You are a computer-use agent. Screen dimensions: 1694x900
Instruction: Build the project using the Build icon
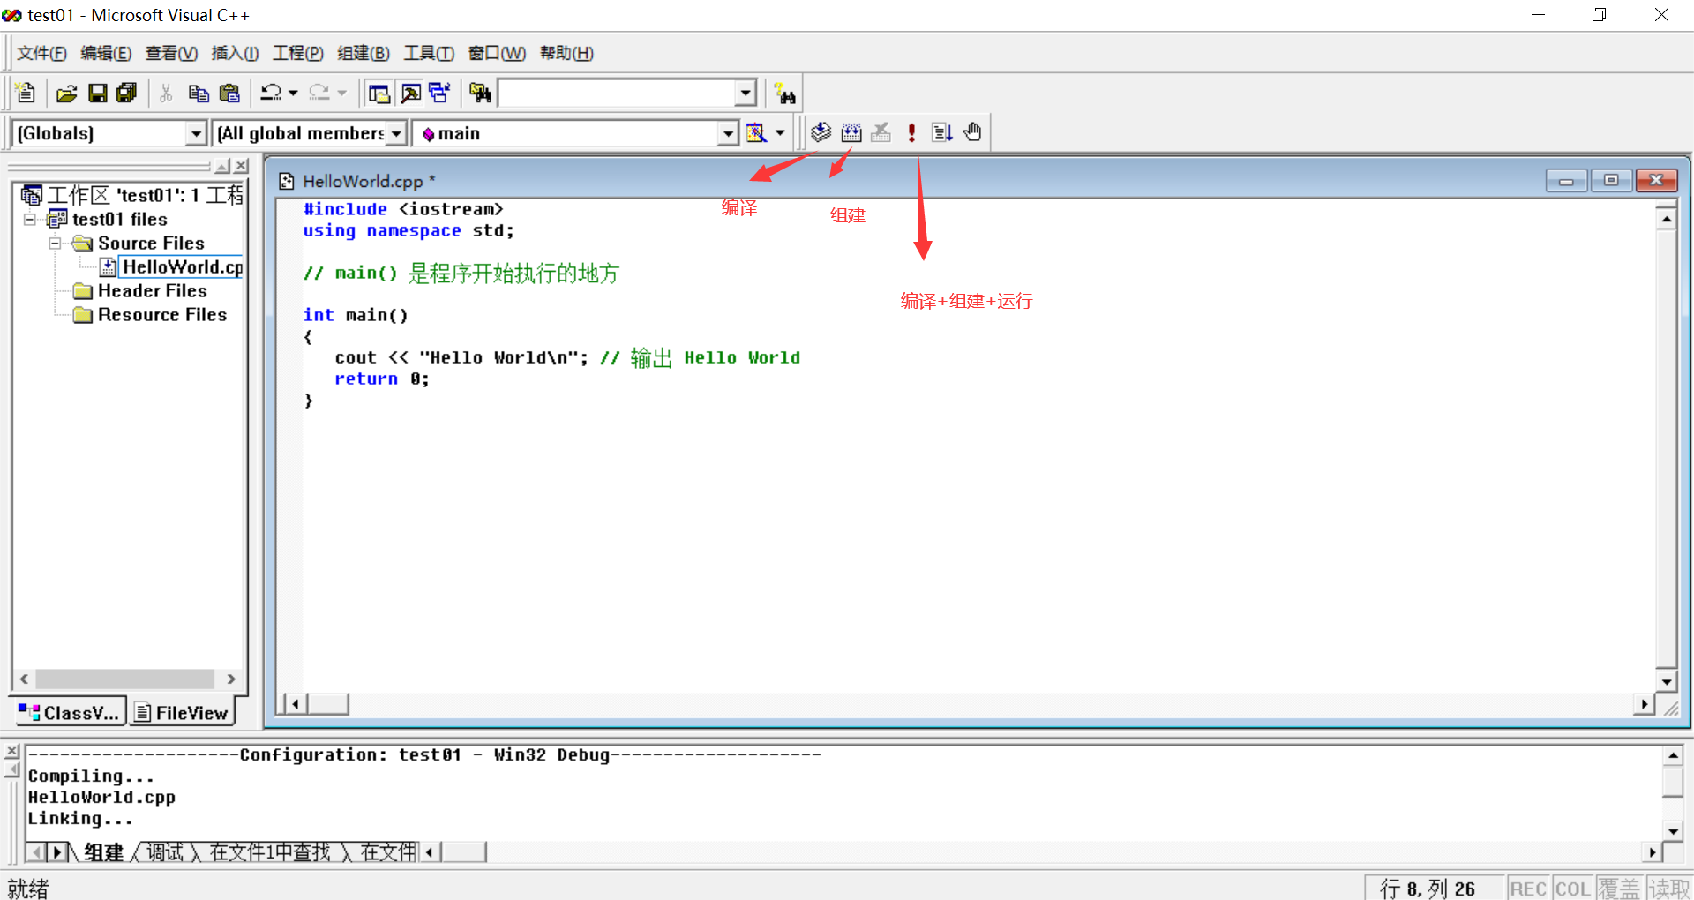pyautogui.click(x=851, y=131)
